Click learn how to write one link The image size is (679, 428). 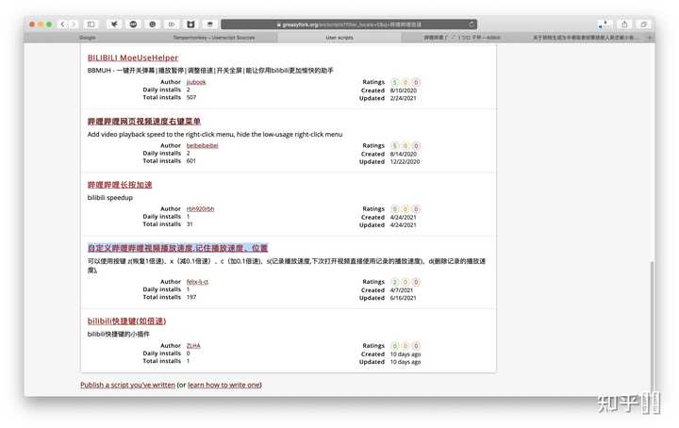pyautogui.click(x=224, y=385)
